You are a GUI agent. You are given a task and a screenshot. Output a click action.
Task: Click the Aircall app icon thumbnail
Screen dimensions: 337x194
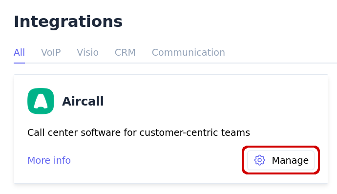[x=41, y=101]
